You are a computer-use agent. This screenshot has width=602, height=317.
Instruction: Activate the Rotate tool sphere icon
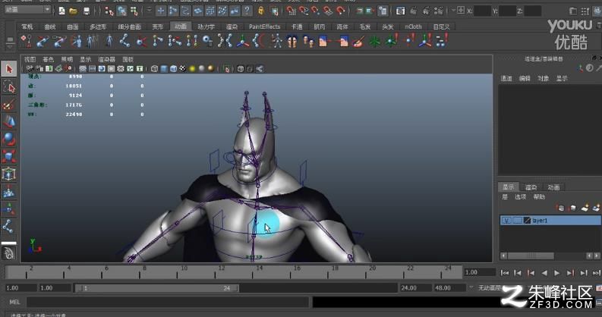click(9, 140)
